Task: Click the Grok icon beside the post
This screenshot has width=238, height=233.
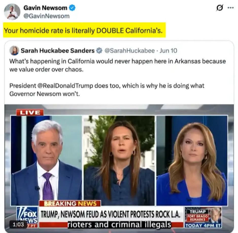Action: (220, 8)
